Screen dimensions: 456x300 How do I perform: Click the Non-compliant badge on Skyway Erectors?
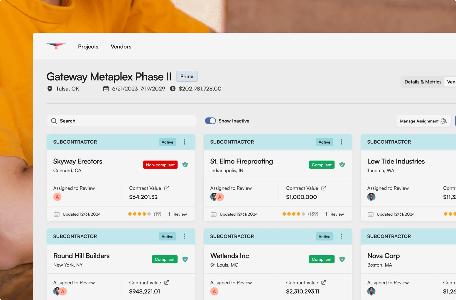pos(160,165)
